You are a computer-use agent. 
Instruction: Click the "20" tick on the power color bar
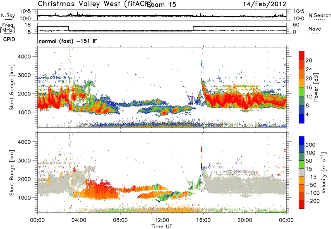(309, 79)
